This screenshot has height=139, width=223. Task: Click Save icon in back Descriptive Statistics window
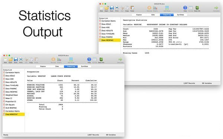click(111, 8)
